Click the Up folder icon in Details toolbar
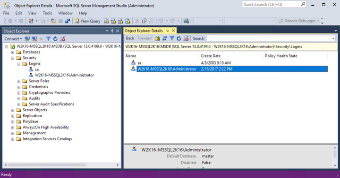 point(157,39)
